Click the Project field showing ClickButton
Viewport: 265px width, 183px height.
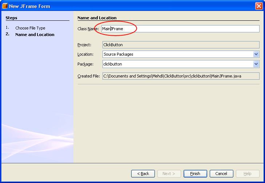point(181,45)
